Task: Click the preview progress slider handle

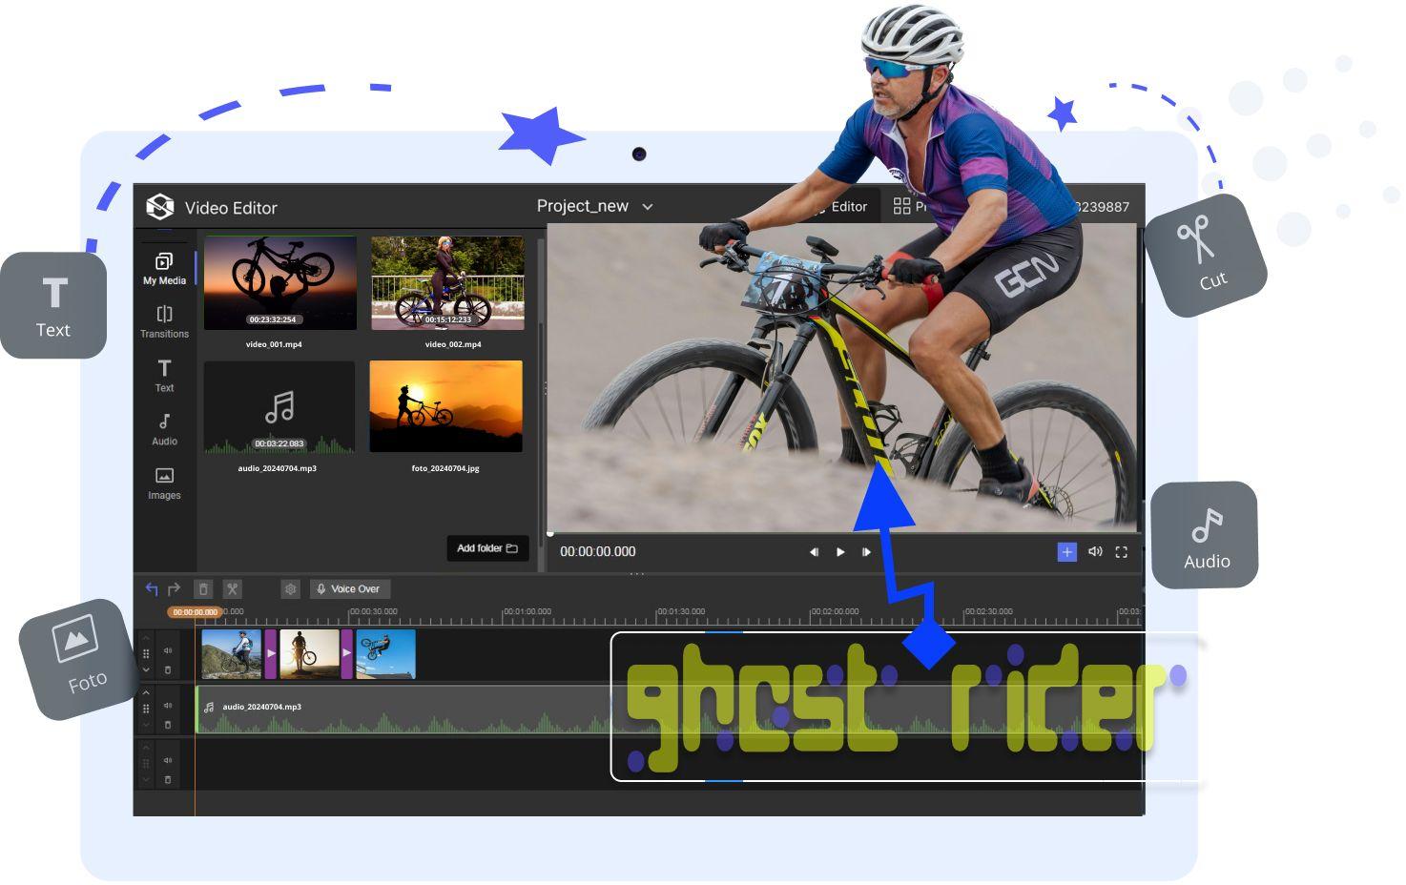Action: (x=550, y=534)
